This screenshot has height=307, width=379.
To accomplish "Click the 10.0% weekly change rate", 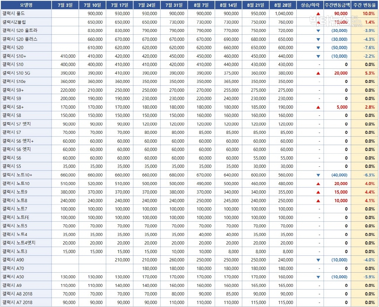I will (369, 14).
